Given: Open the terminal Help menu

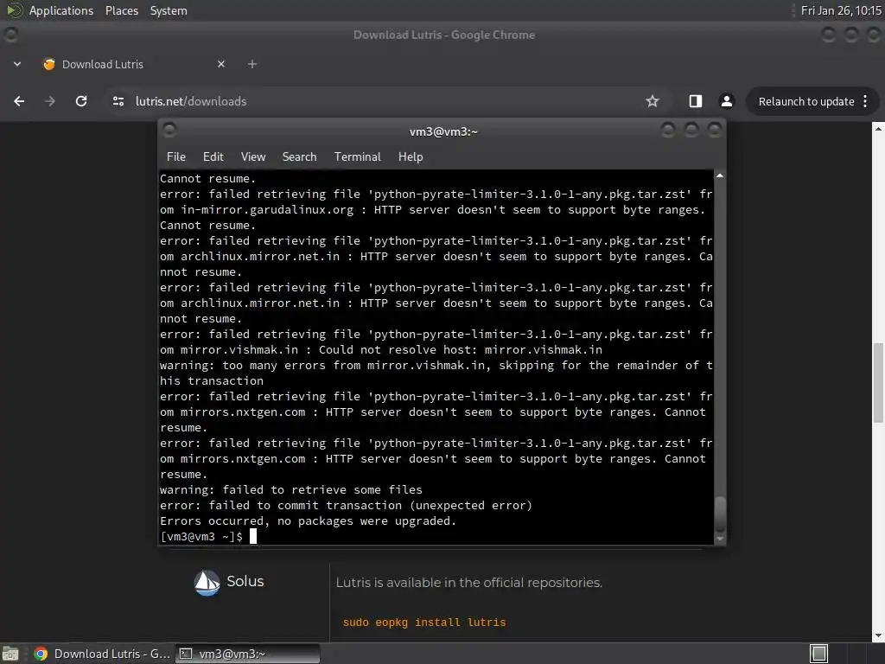Looking at the screenshot, I should pyautogui.click(x=411, y=156).
